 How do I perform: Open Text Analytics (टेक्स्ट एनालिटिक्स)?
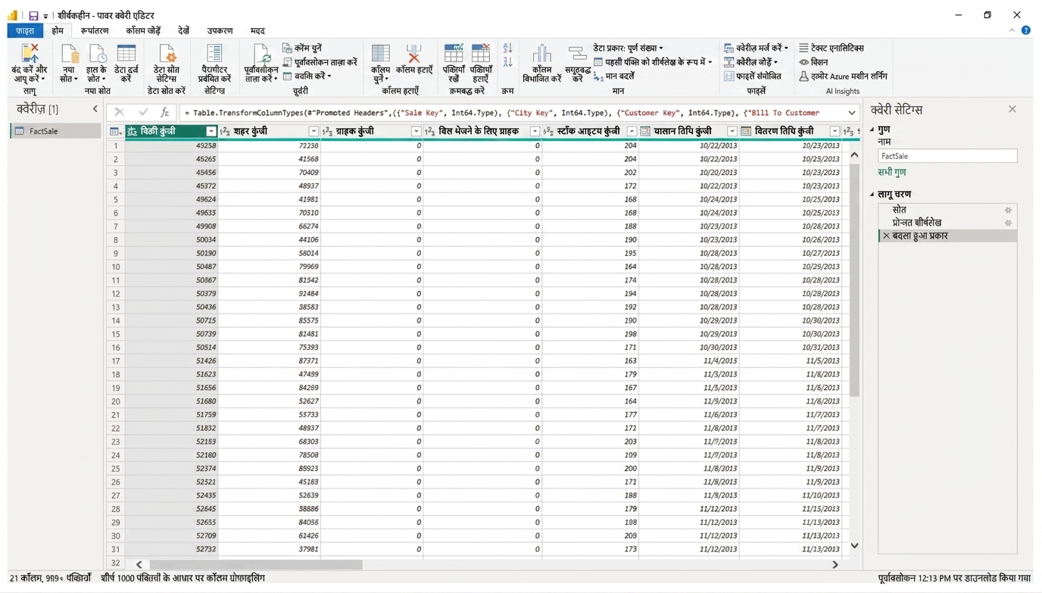[x=831, y=48]
